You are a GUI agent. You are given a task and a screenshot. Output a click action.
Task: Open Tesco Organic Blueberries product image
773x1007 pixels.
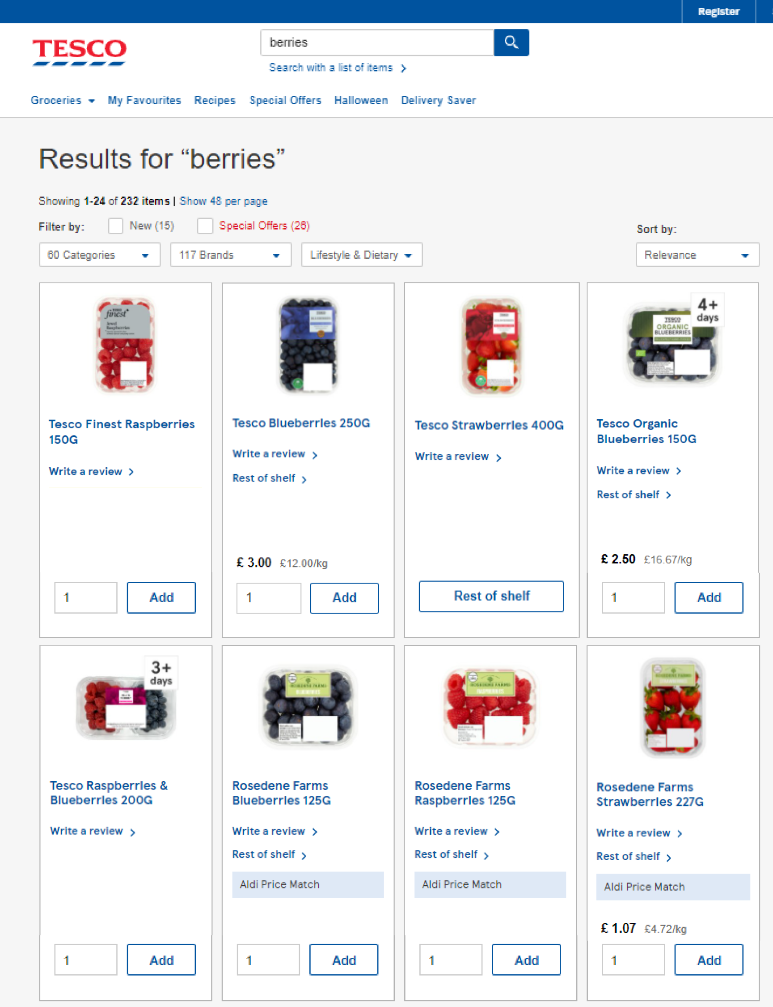(x=672, y=344)
